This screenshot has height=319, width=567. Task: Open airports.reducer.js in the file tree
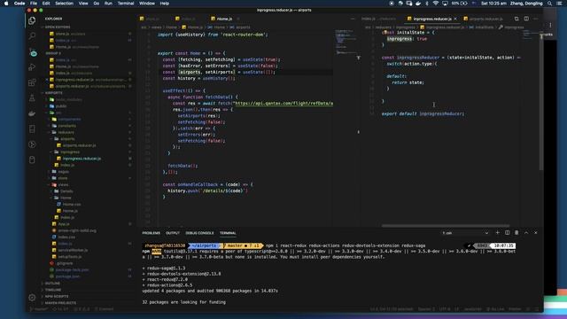coord(79,145)
